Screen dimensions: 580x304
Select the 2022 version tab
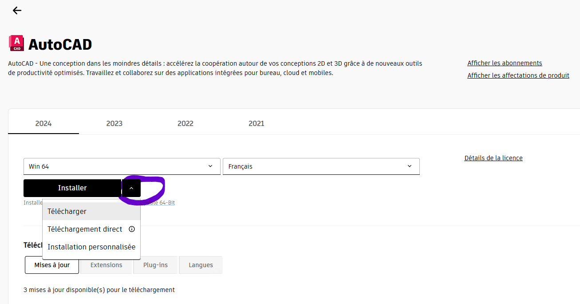coord(185,123)
